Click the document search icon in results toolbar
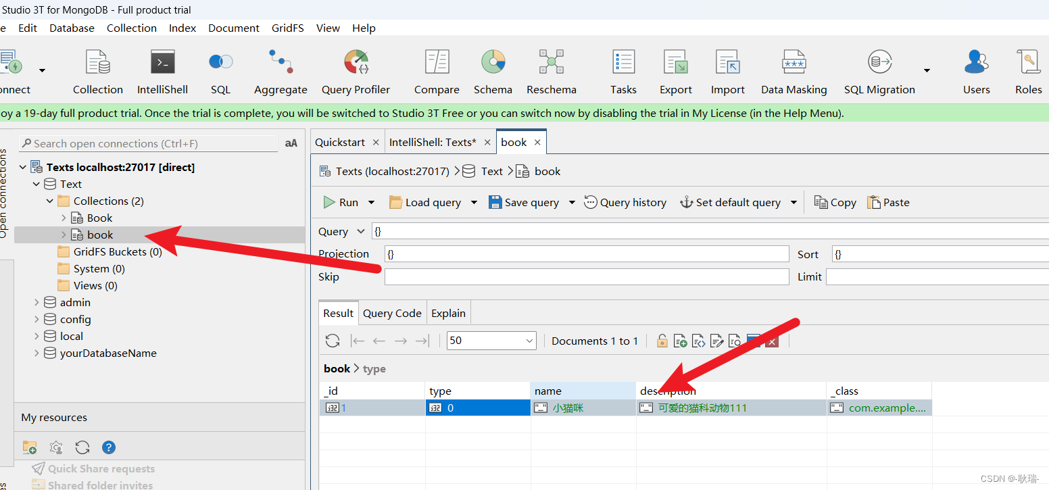 [735, 341]
